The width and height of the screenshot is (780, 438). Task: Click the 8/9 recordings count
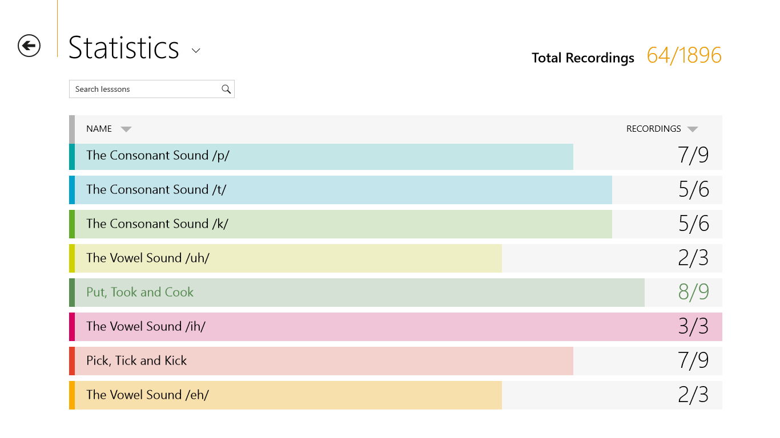693,293
